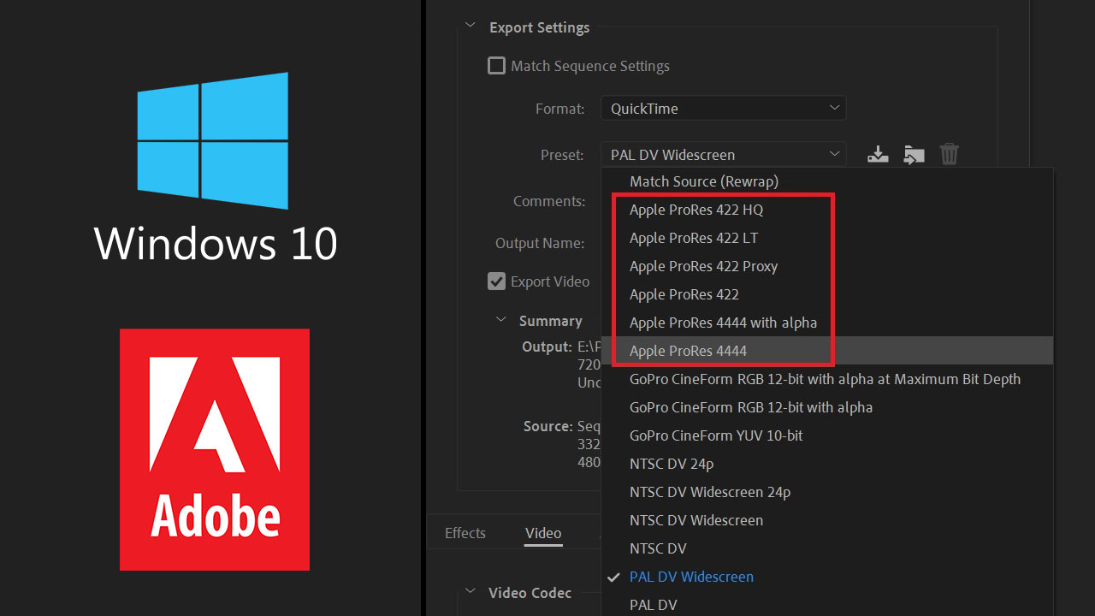Click the Delete Preset trash icon

tap(949, 155)
